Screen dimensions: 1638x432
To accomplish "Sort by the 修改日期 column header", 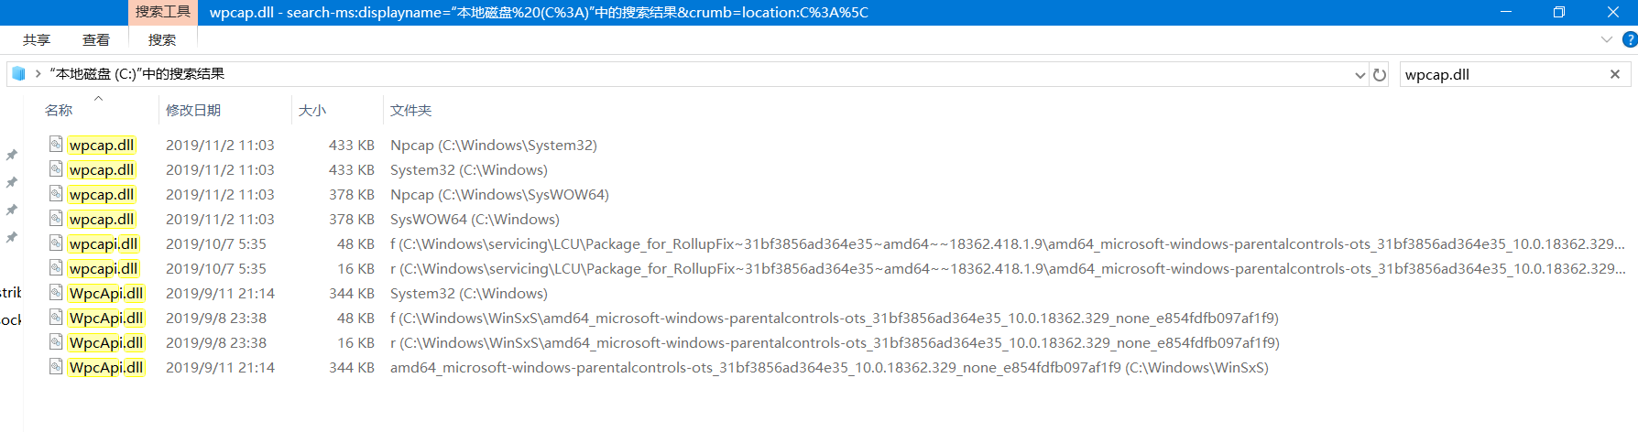I will pyautogui.click(x=193, y=110).
